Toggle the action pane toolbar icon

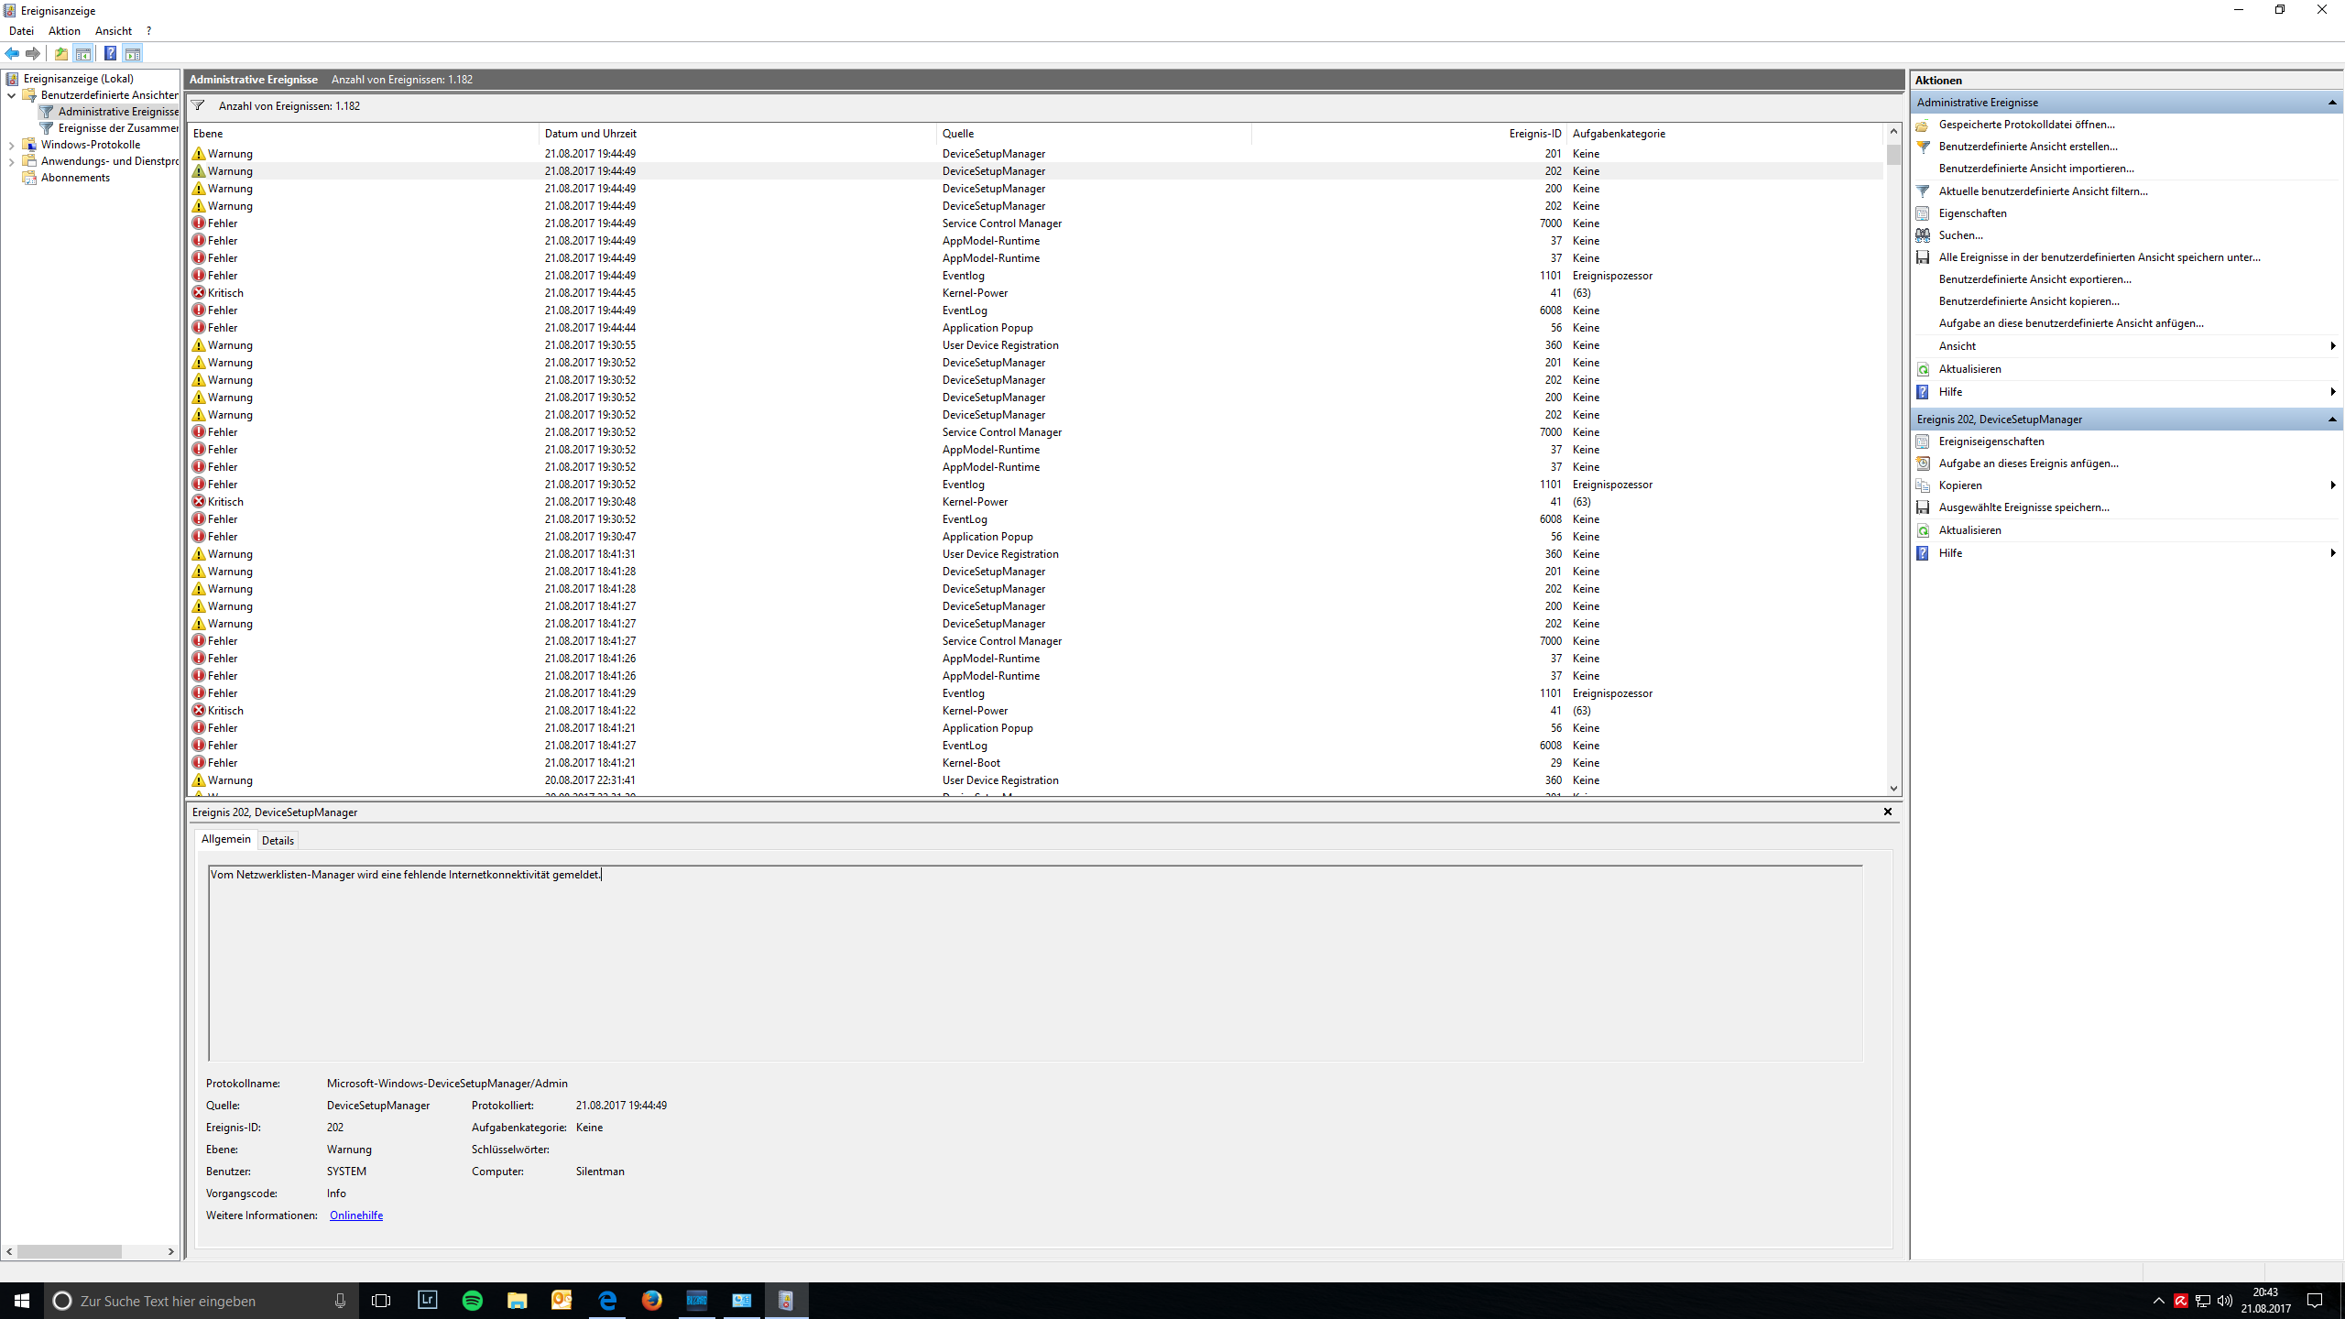(x=133, y=53)
